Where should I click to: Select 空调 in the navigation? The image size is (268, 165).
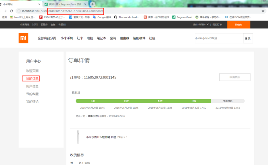tap(113, 38)
